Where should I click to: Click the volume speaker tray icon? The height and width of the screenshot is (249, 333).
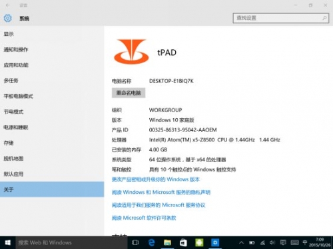272,242
